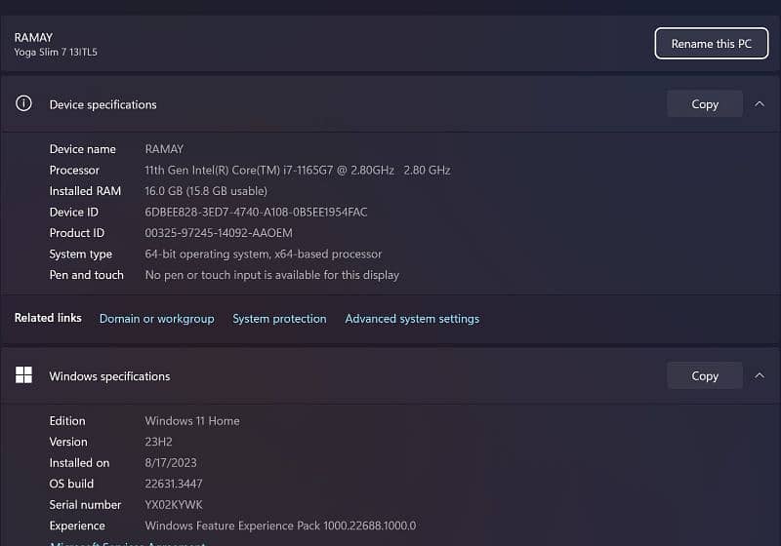781x546 pixels.
Task: Copy the Windows specifications
Action: point(705,376)
